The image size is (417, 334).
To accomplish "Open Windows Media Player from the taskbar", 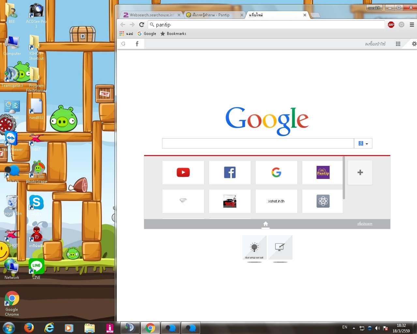I will tap(69, 327).
